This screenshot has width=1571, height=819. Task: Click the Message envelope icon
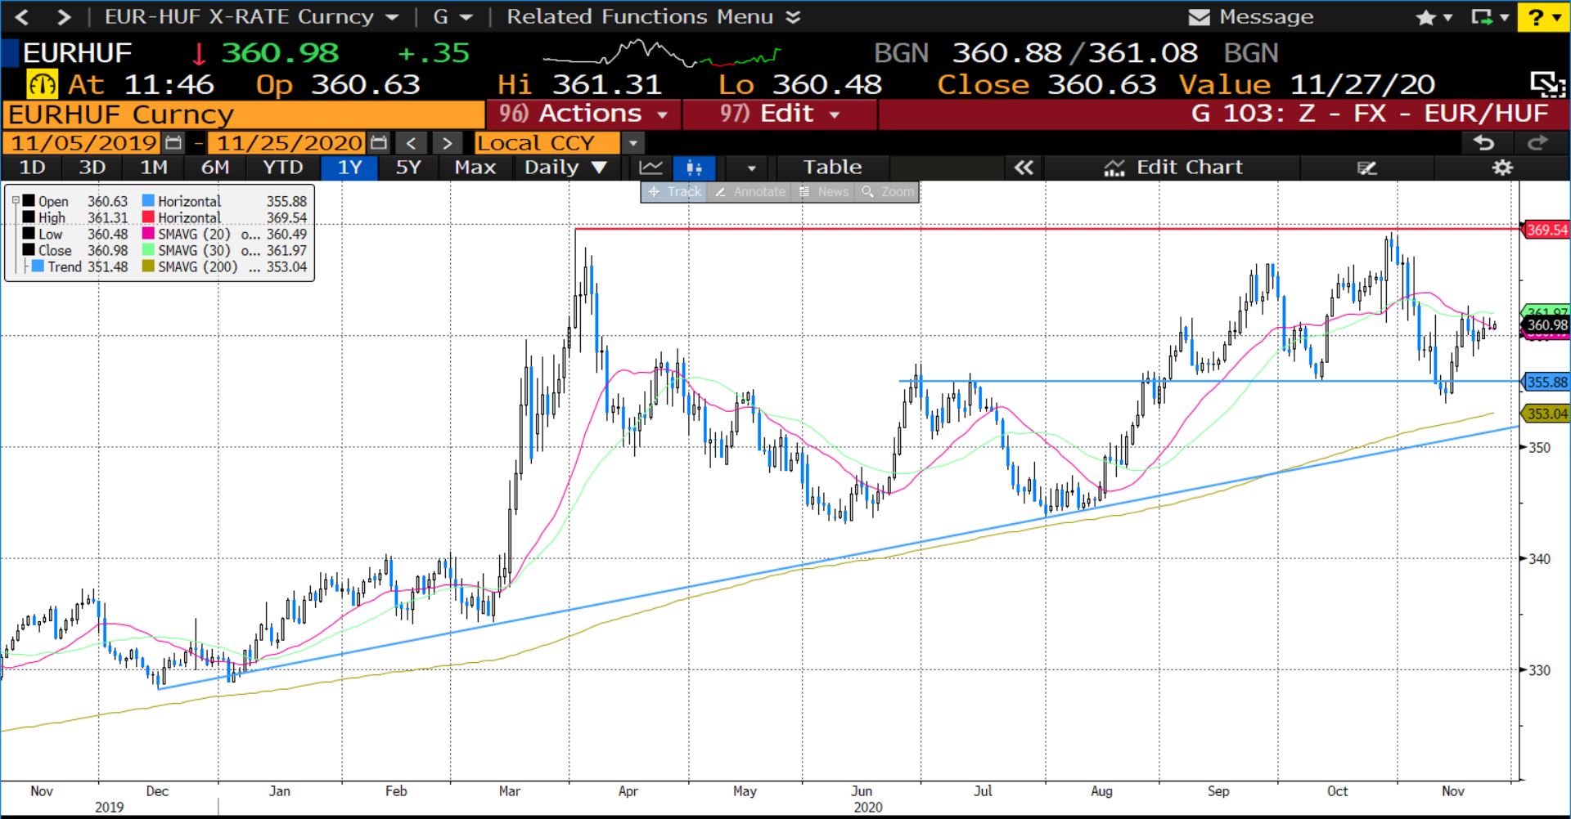click(x=1199, y=17)
